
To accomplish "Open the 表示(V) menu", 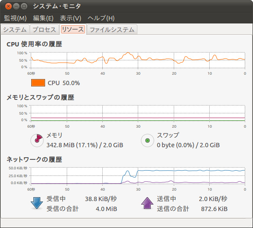I will click(71, 18).
